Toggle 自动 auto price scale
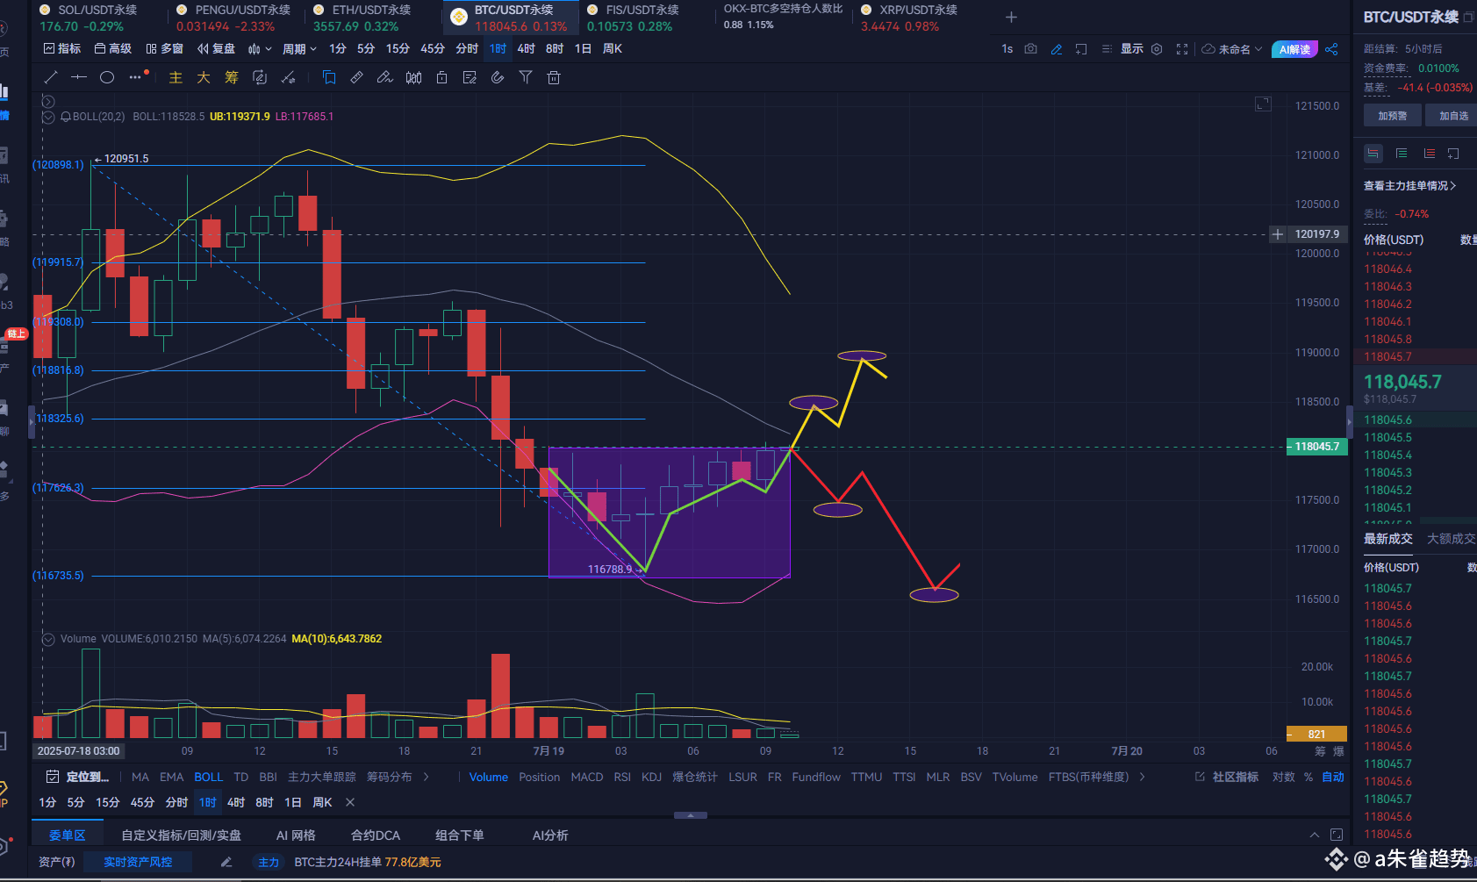The image size is (1477, 882). point(1333,777)
